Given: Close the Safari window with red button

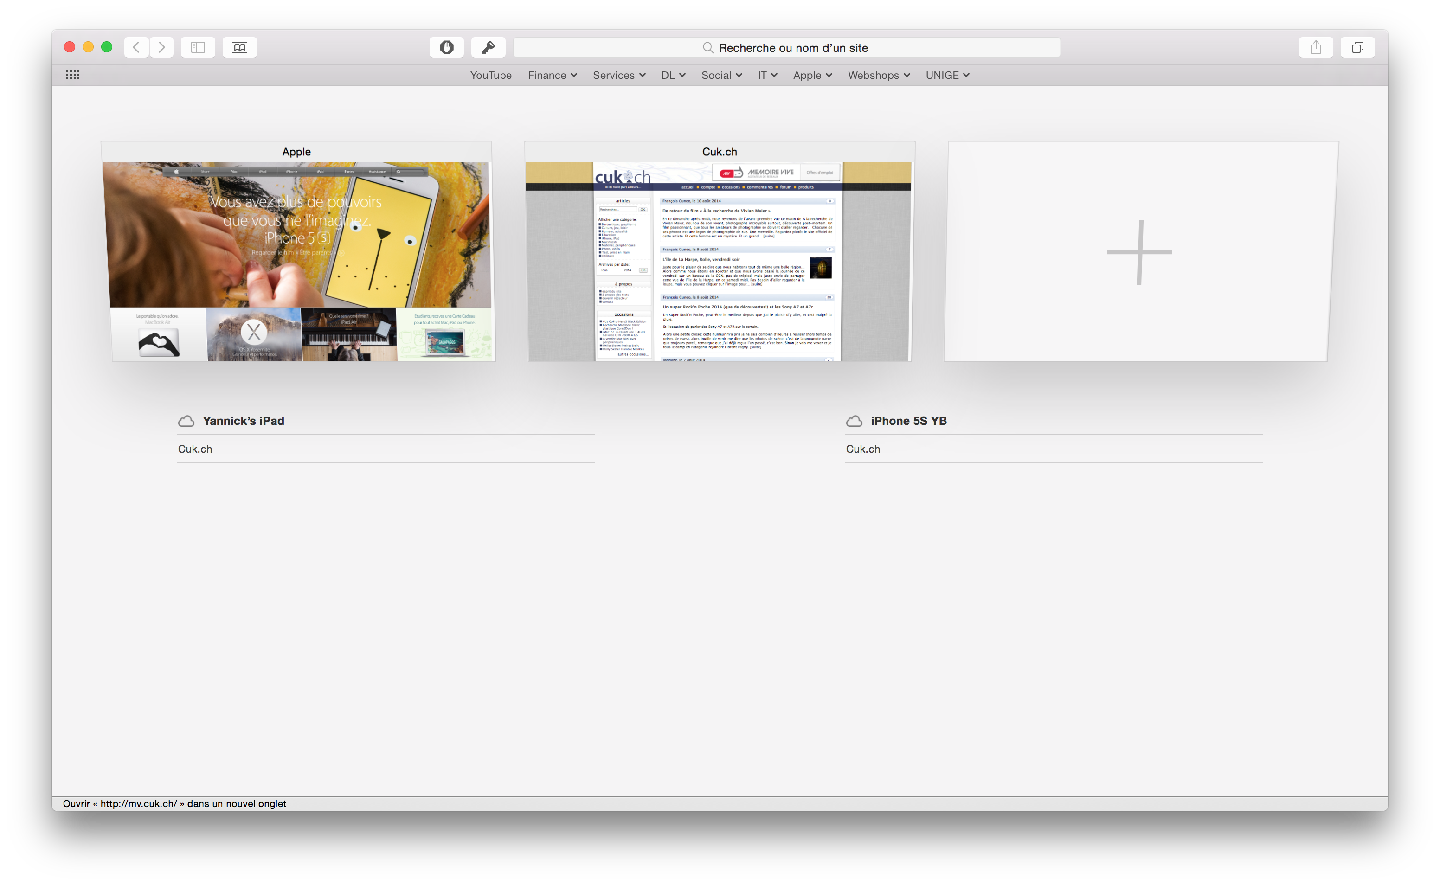Looking at the screenshot, I should (x=70, y=47).
